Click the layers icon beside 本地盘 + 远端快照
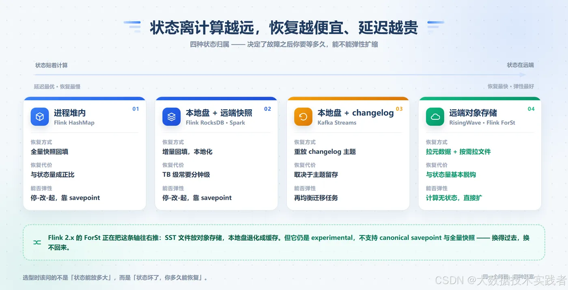Screen dimensions: 568x290 click(172, 116)
